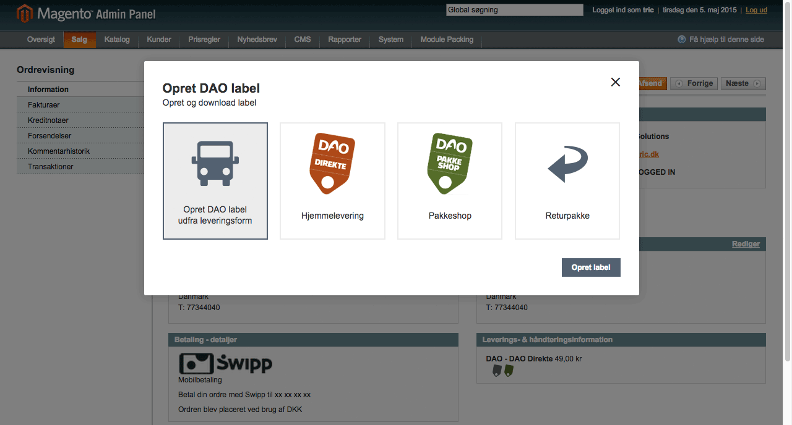Go to the Næste order

[x=742, y=83]
